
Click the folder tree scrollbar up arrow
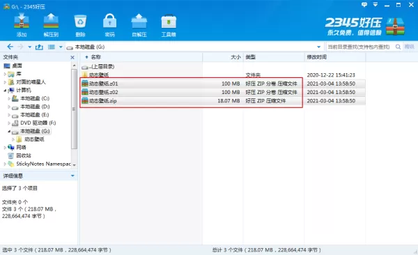point(74,65)
